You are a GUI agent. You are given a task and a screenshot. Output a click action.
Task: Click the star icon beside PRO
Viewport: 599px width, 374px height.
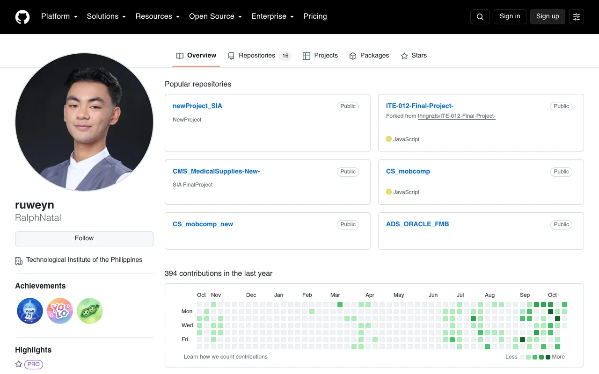tap(19, 364)
